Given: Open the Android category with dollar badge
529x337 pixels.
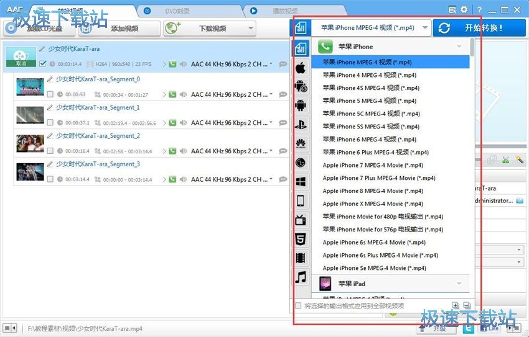Looking at the screenshot, I should click(x=301, y=86).
